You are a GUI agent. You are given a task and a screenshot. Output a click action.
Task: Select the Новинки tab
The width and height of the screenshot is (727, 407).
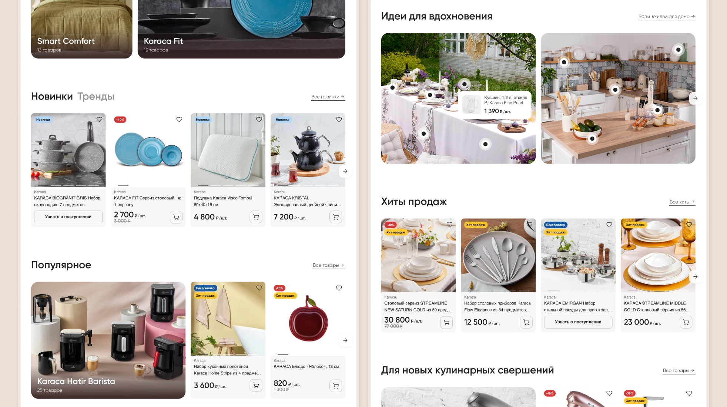(52, 97)
